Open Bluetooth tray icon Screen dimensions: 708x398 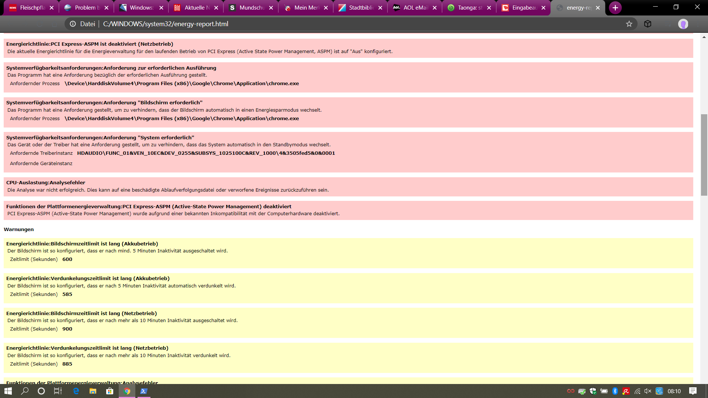[615, 391]
